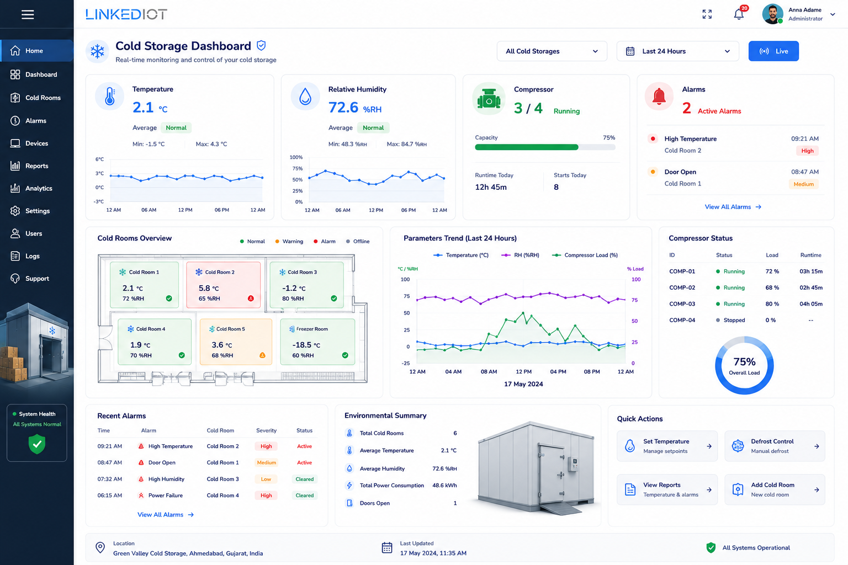Screen dimensions: 848x565
Task: Click the Live button
Action: tap(773, 51)
